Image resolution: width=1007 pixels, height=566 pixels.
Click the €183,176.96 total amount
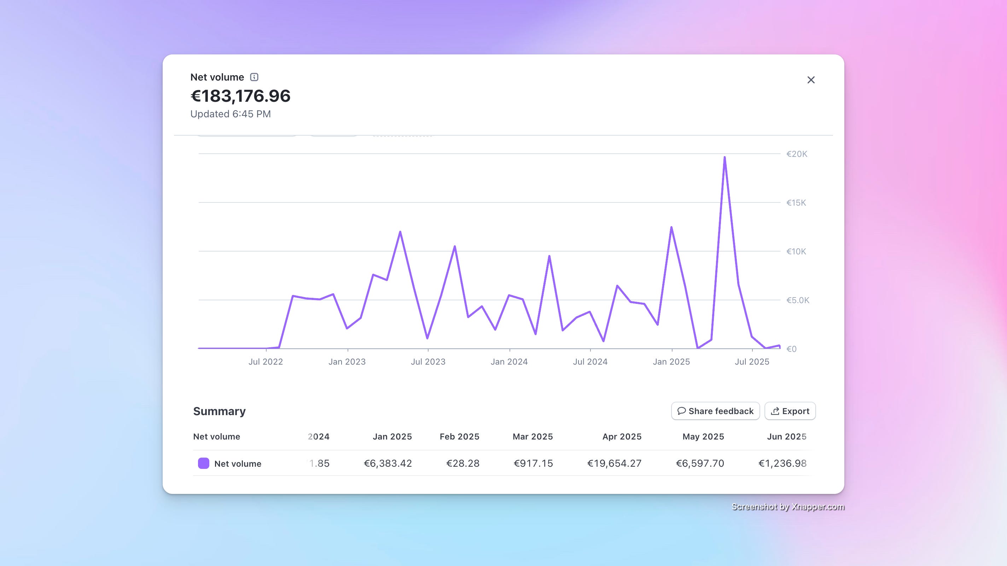(240, 96)
